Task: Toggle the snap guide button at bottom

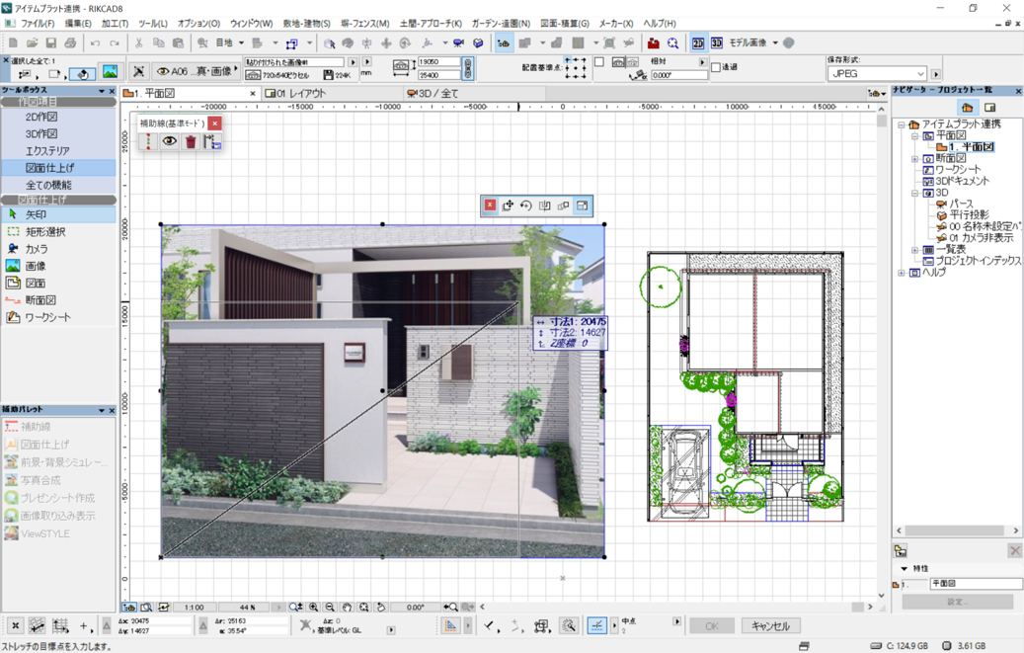Action: click(596, 625)
